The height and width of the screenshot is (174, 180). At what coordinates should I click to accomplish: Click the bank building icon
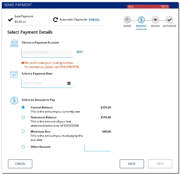tap(14, 43)
